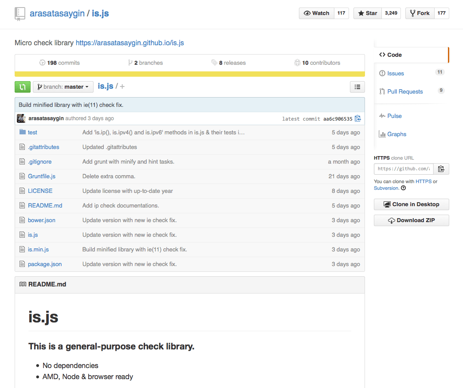Copy the HTTPS clone URL to clipboard
This screenshot has width=463, height=388.
click(x=441, y=169)
